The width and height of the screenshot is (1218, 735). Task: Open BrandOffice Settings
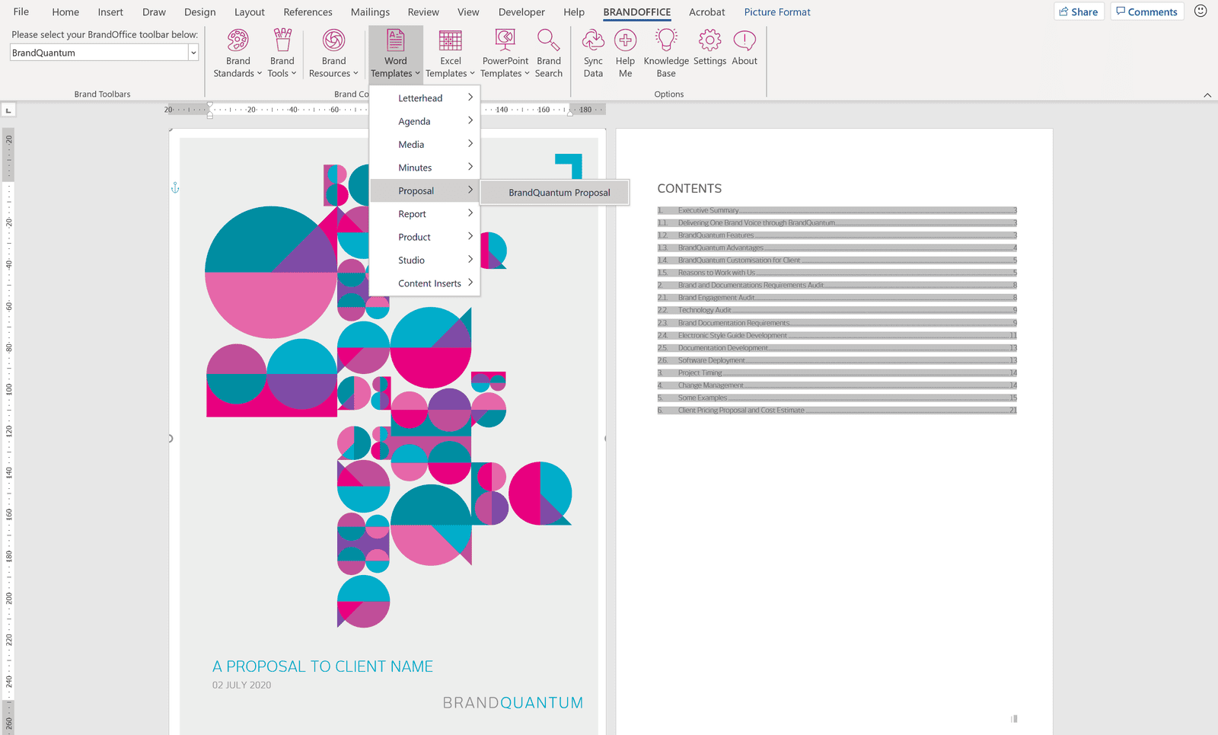(709, 48)
